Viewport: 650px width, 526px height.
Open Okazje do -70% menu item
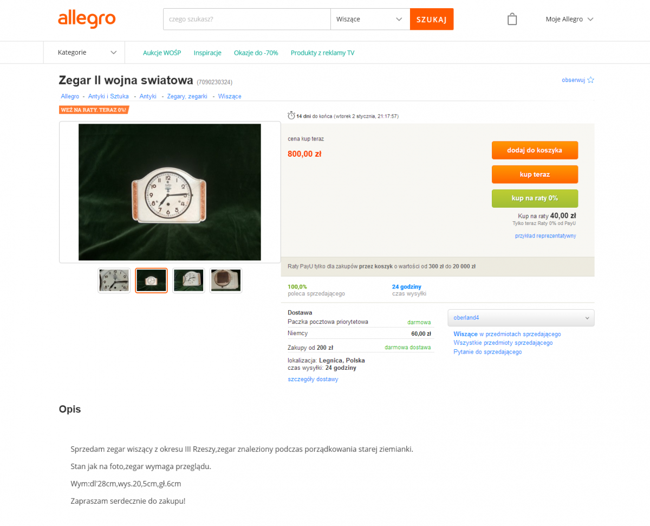(x=256, y=53)
